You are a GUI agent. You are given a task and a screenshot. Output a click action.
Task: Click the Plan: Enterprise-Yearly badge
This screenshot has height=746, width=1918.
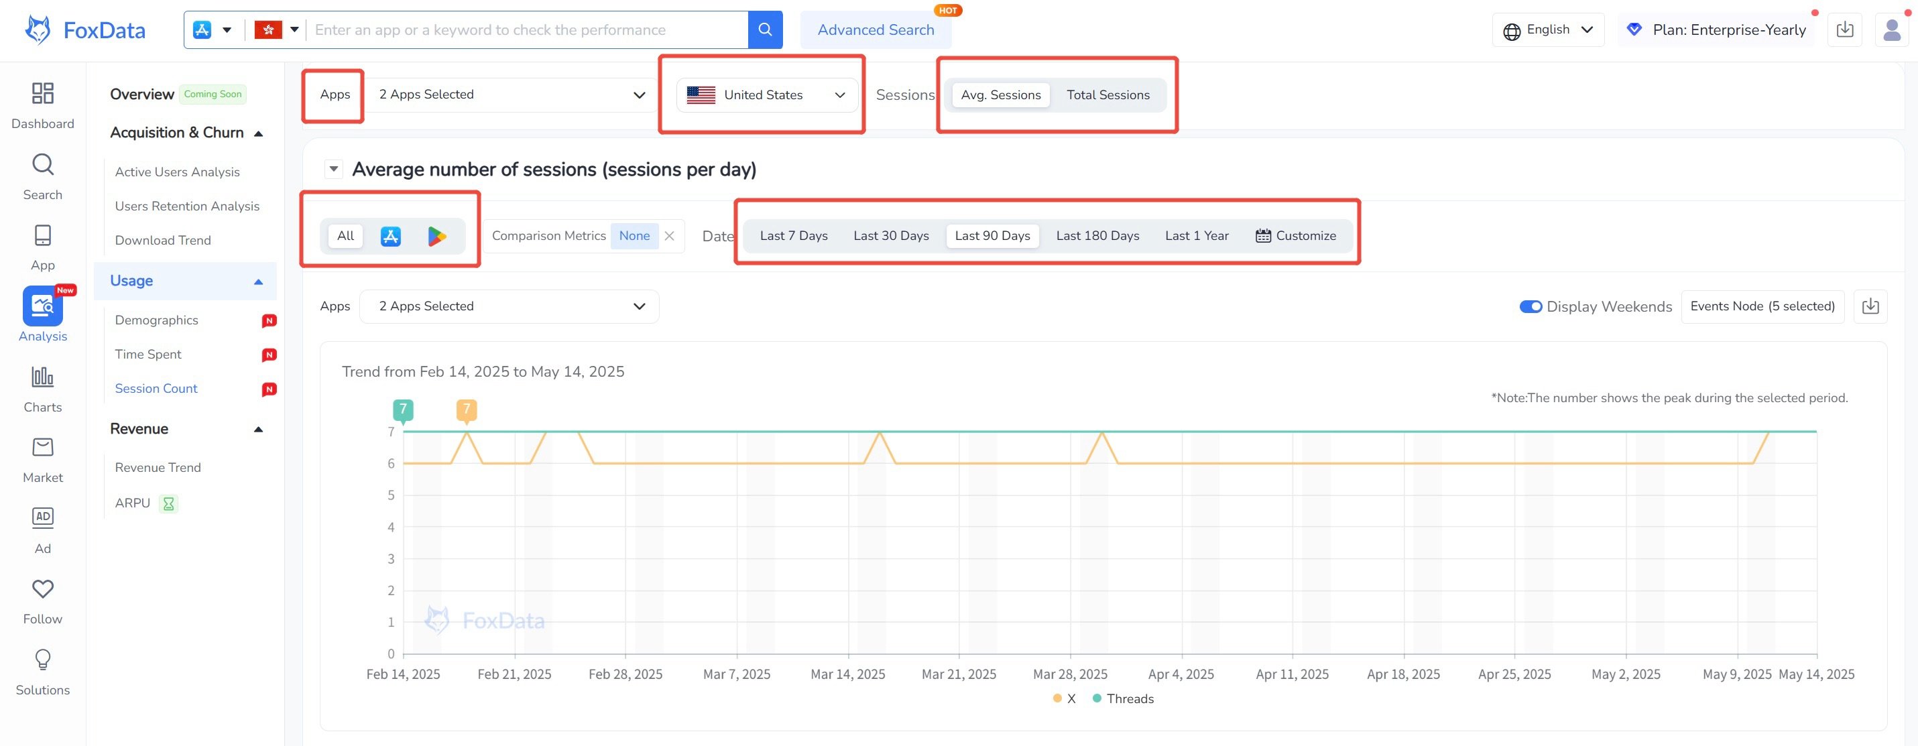(x=1717, y=29)
